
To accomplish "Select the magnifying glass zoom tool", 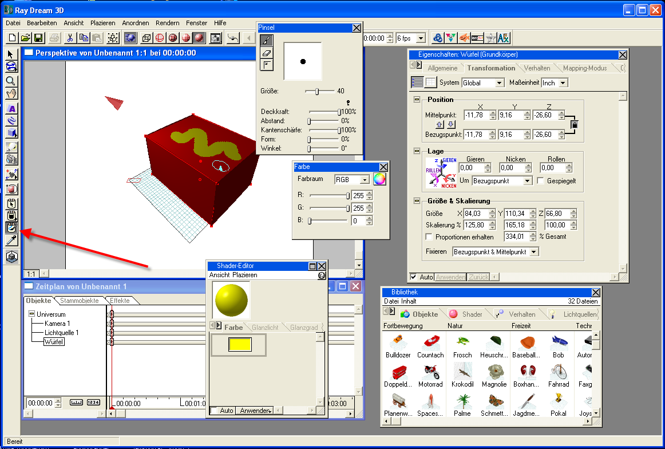I will (x=11, y=81).
